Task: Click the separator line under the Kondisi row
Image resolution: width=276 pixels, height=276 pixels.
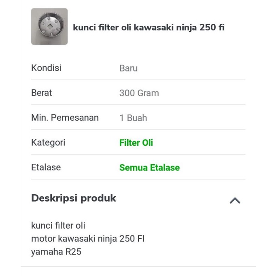Action: [138, 80]
